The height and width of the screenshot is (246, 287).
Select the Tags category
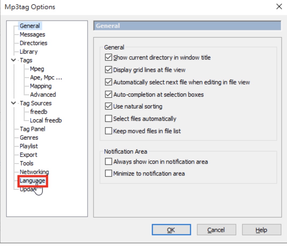tap(26, 60)
